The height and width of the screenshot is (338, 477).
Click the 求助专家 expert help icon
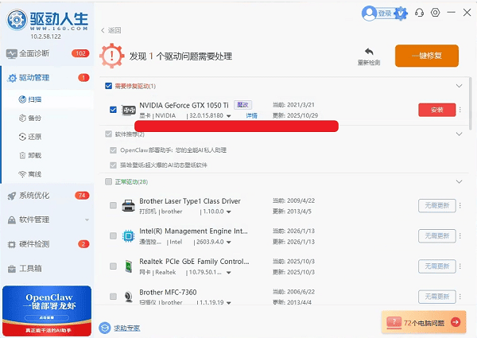click(x=105, y=328)
